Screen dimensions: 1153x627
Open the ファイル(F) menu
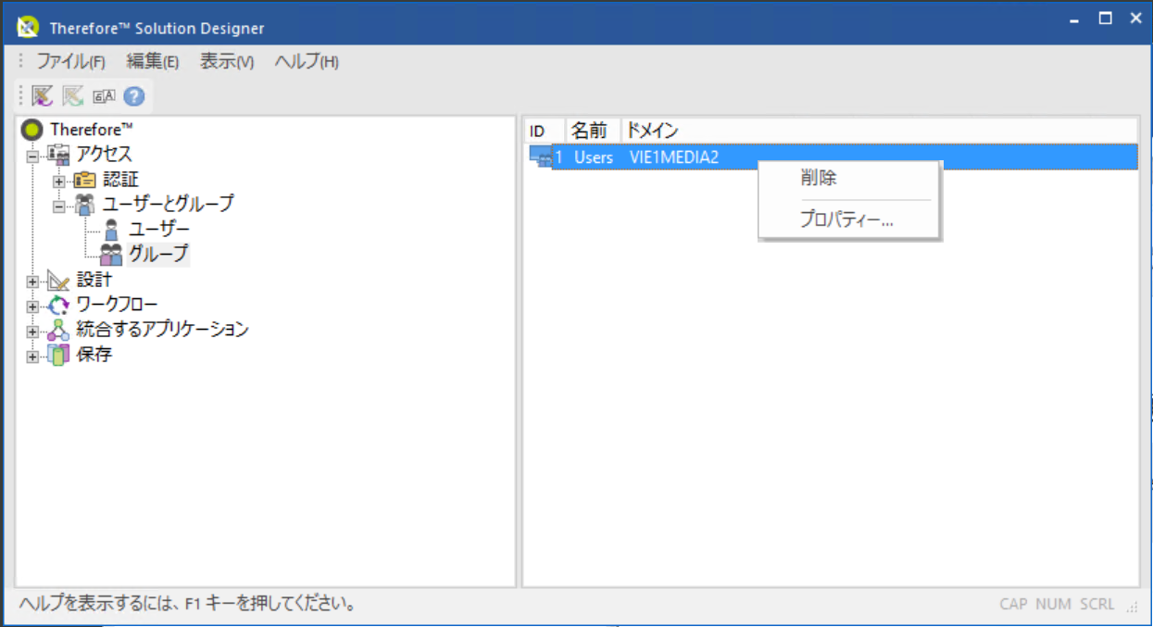pyautogui.click(x=70, y=62)
